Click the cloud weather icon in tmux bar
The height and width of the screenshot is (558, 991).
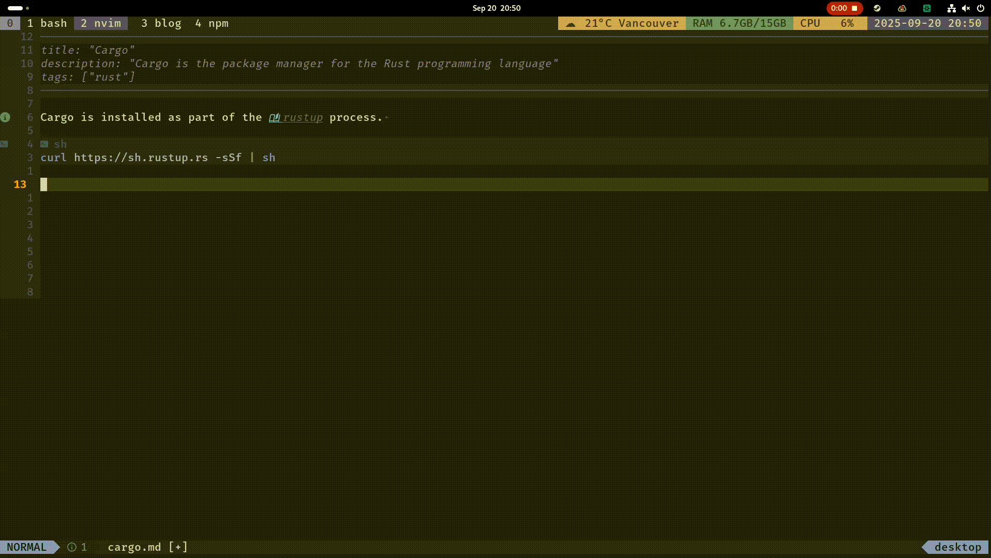click(570, 24)
